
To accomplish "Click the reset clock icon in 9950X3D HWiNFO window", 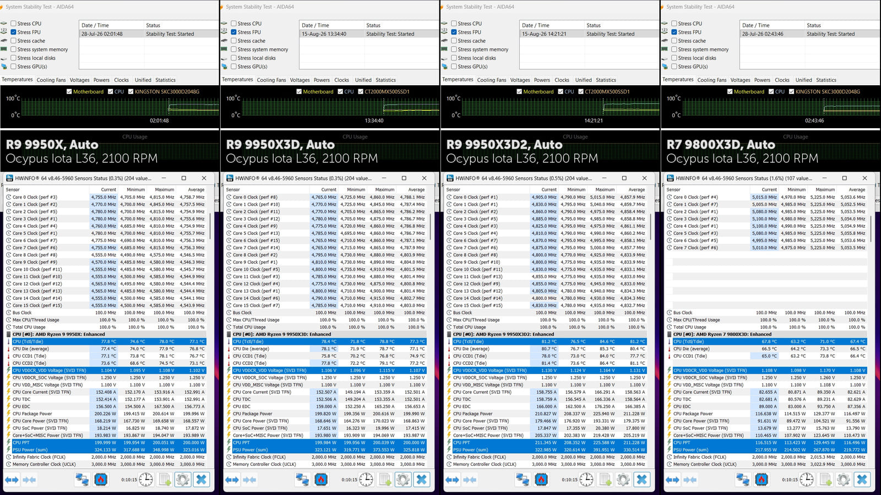I will (x=366, y=480).
